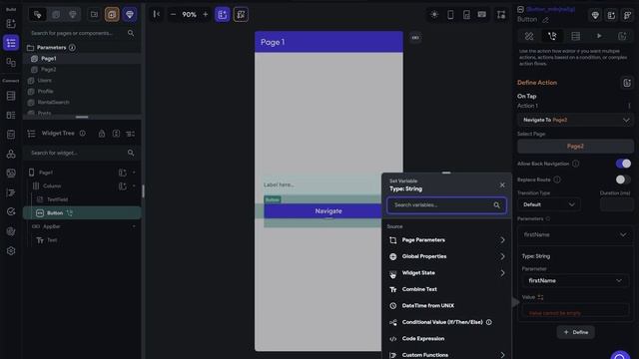Open the media assets icon
Viewport: 639px width, 359px height.
pyautogui.click(x=11, y=174)
